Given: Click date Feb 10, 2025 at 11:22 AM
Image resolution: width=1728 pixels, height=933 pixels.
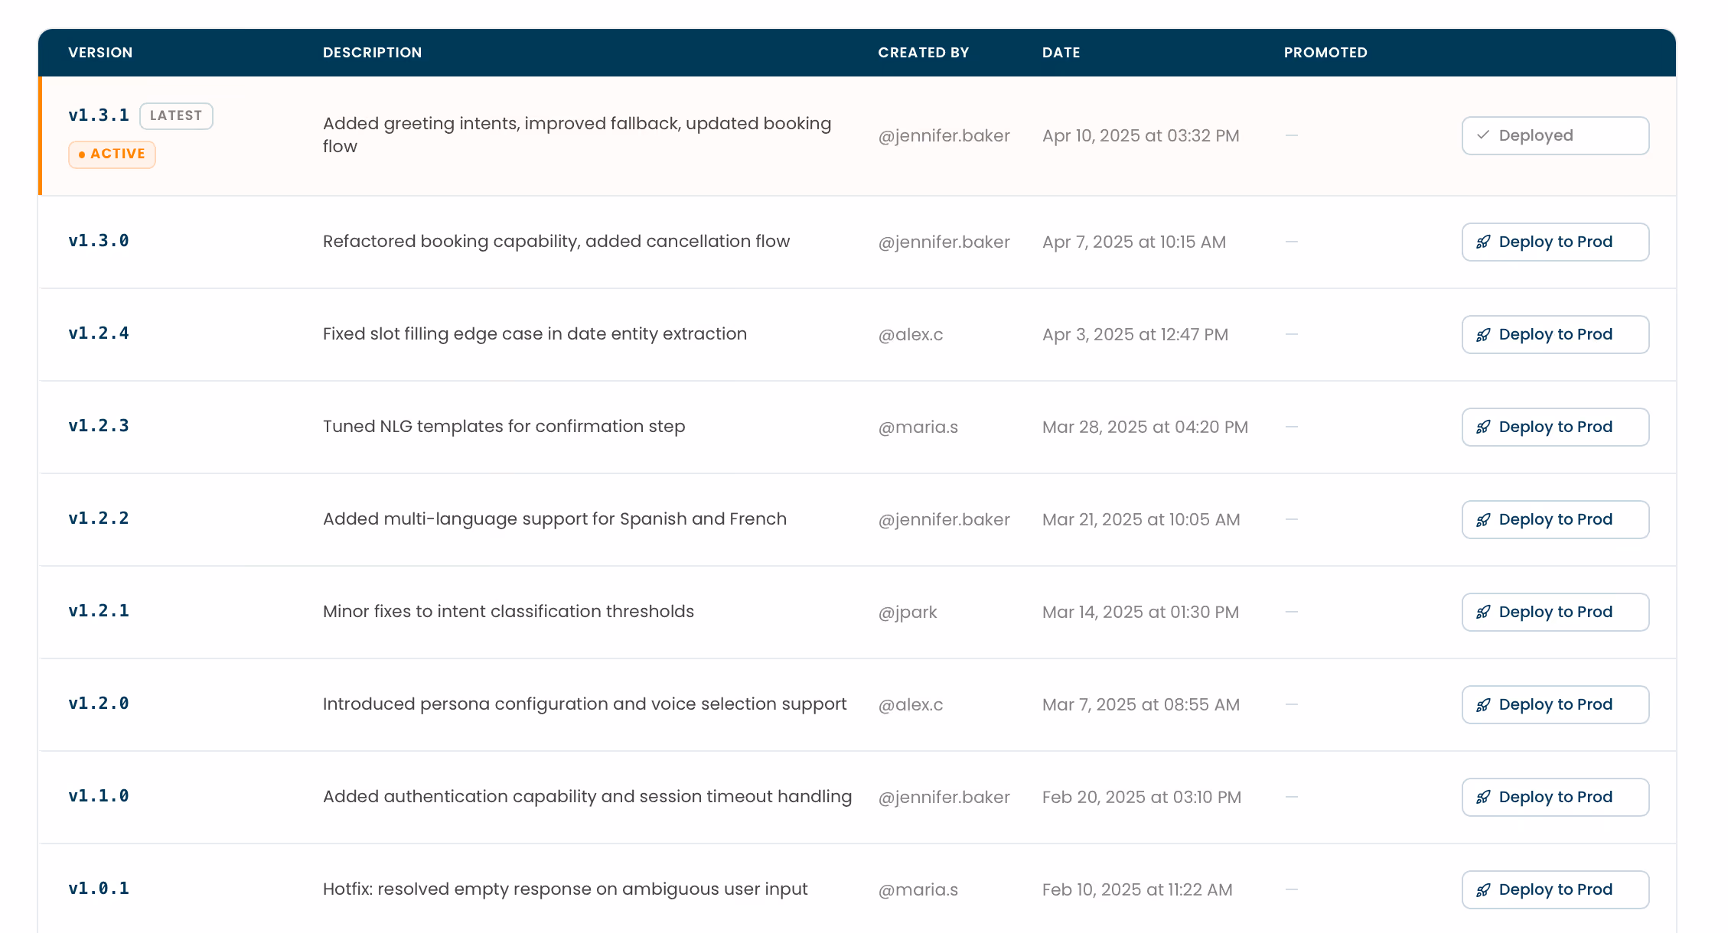Looking at the screenshot, I should click(x=1137, y=889).
